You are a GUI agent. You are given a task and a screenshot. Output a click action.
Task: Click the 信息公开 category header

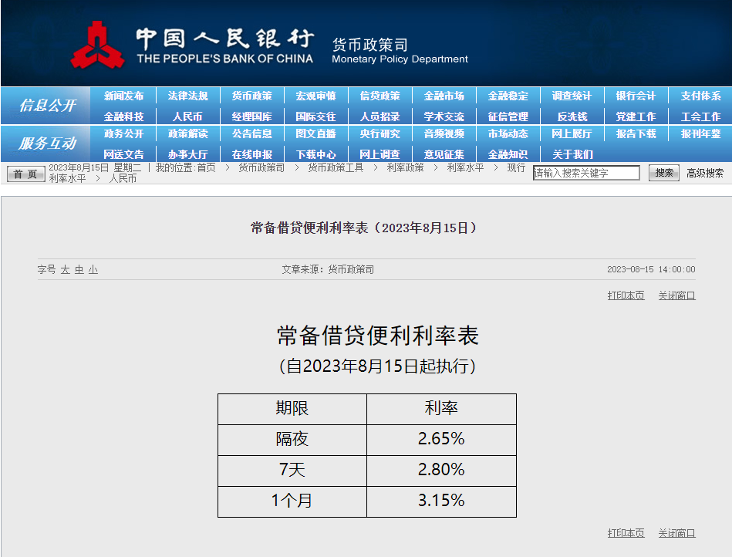pyautogui.click(x=47, y=106)
